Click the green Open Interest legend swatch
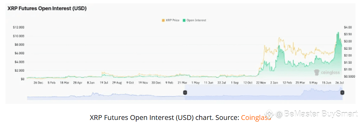 pyautogui.click(x=184, y=20)
